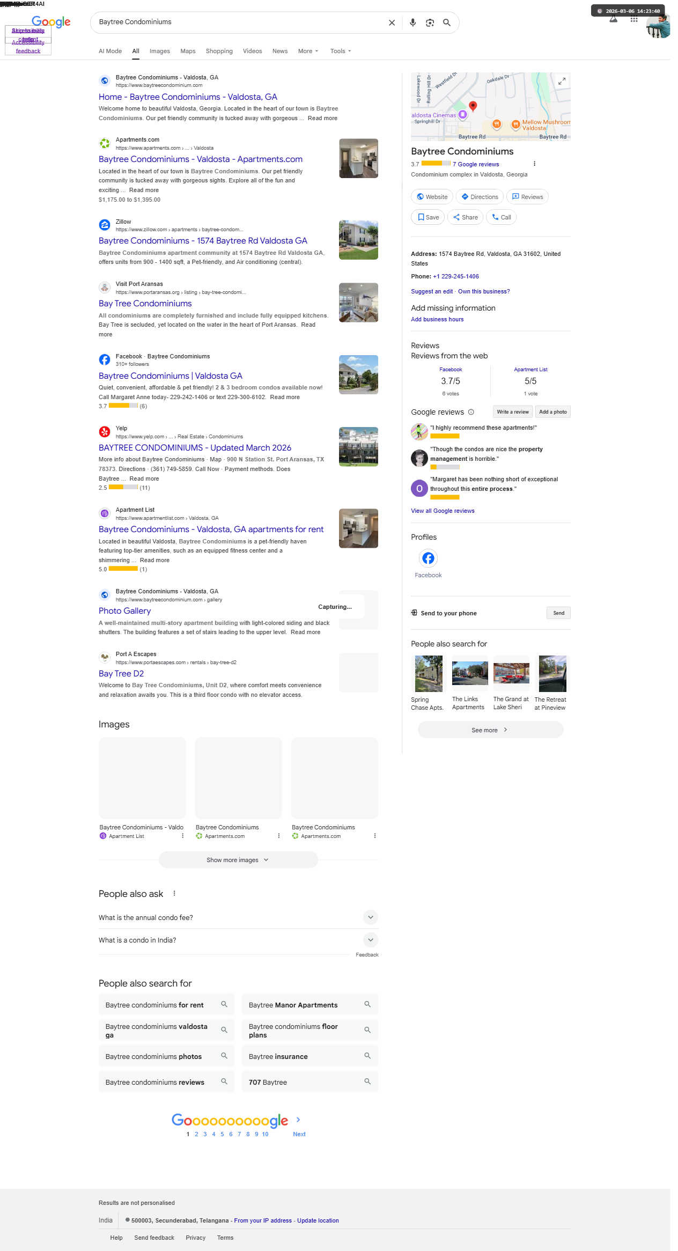
Task: Open The Grand at Lake Sheri thumbnail
Action: pos(511,674)
